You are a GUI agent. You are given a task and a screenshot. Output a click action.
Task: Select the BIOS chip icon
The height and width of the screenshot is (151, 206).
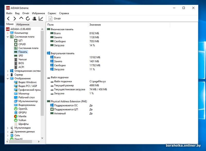coord(16,63)
